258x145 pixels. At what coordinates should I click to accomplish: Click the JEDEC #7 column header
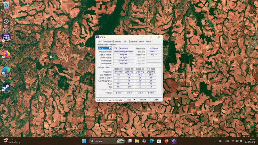click(140, 69)
